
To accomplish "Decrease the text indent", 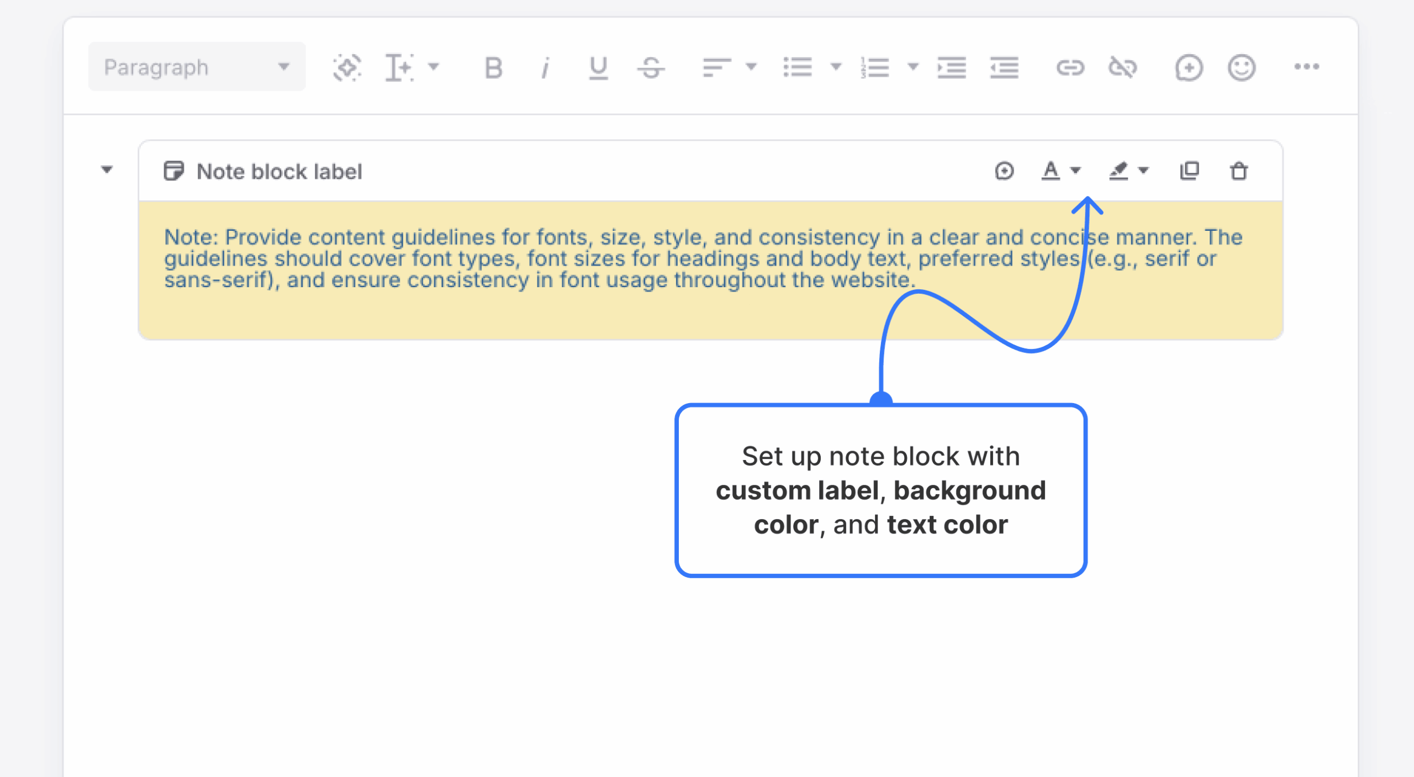I will click(1004, 67).
